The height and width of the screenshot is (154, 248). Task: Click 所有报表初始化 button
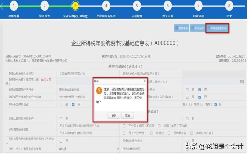pyautogui.click(x=217, y=28)
